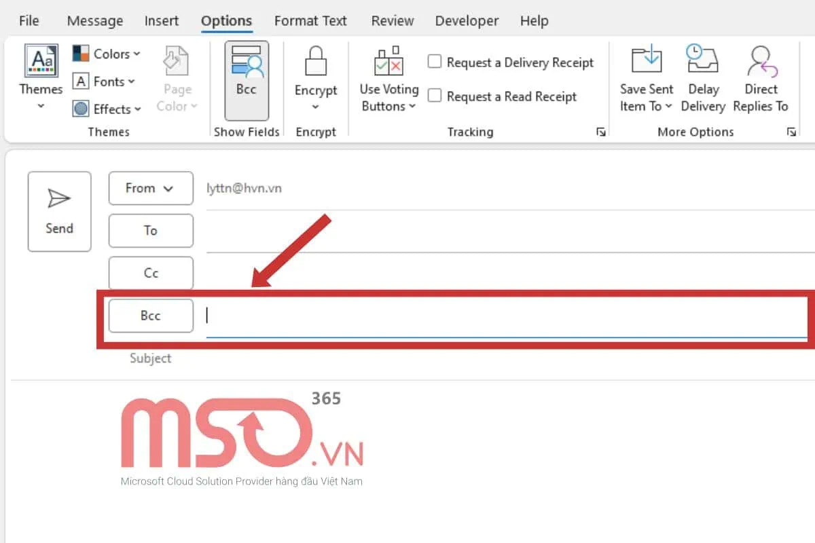Expand the Fonts dropdown
This screenshot has height=543, width=815.
pos(106,81)
